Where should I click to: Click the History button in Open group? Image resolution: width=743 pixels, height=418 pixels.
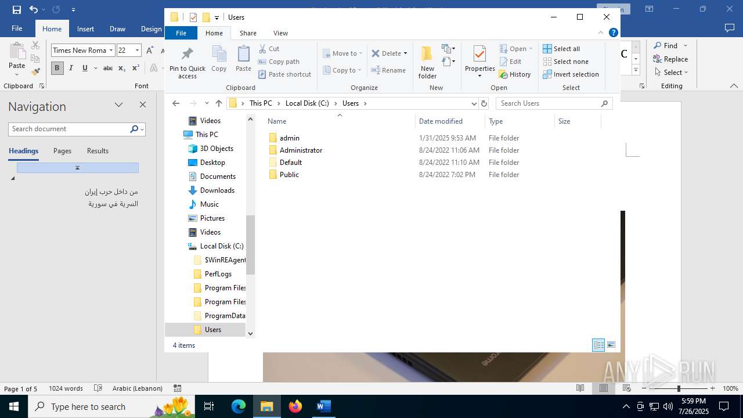tap(515, 74)
